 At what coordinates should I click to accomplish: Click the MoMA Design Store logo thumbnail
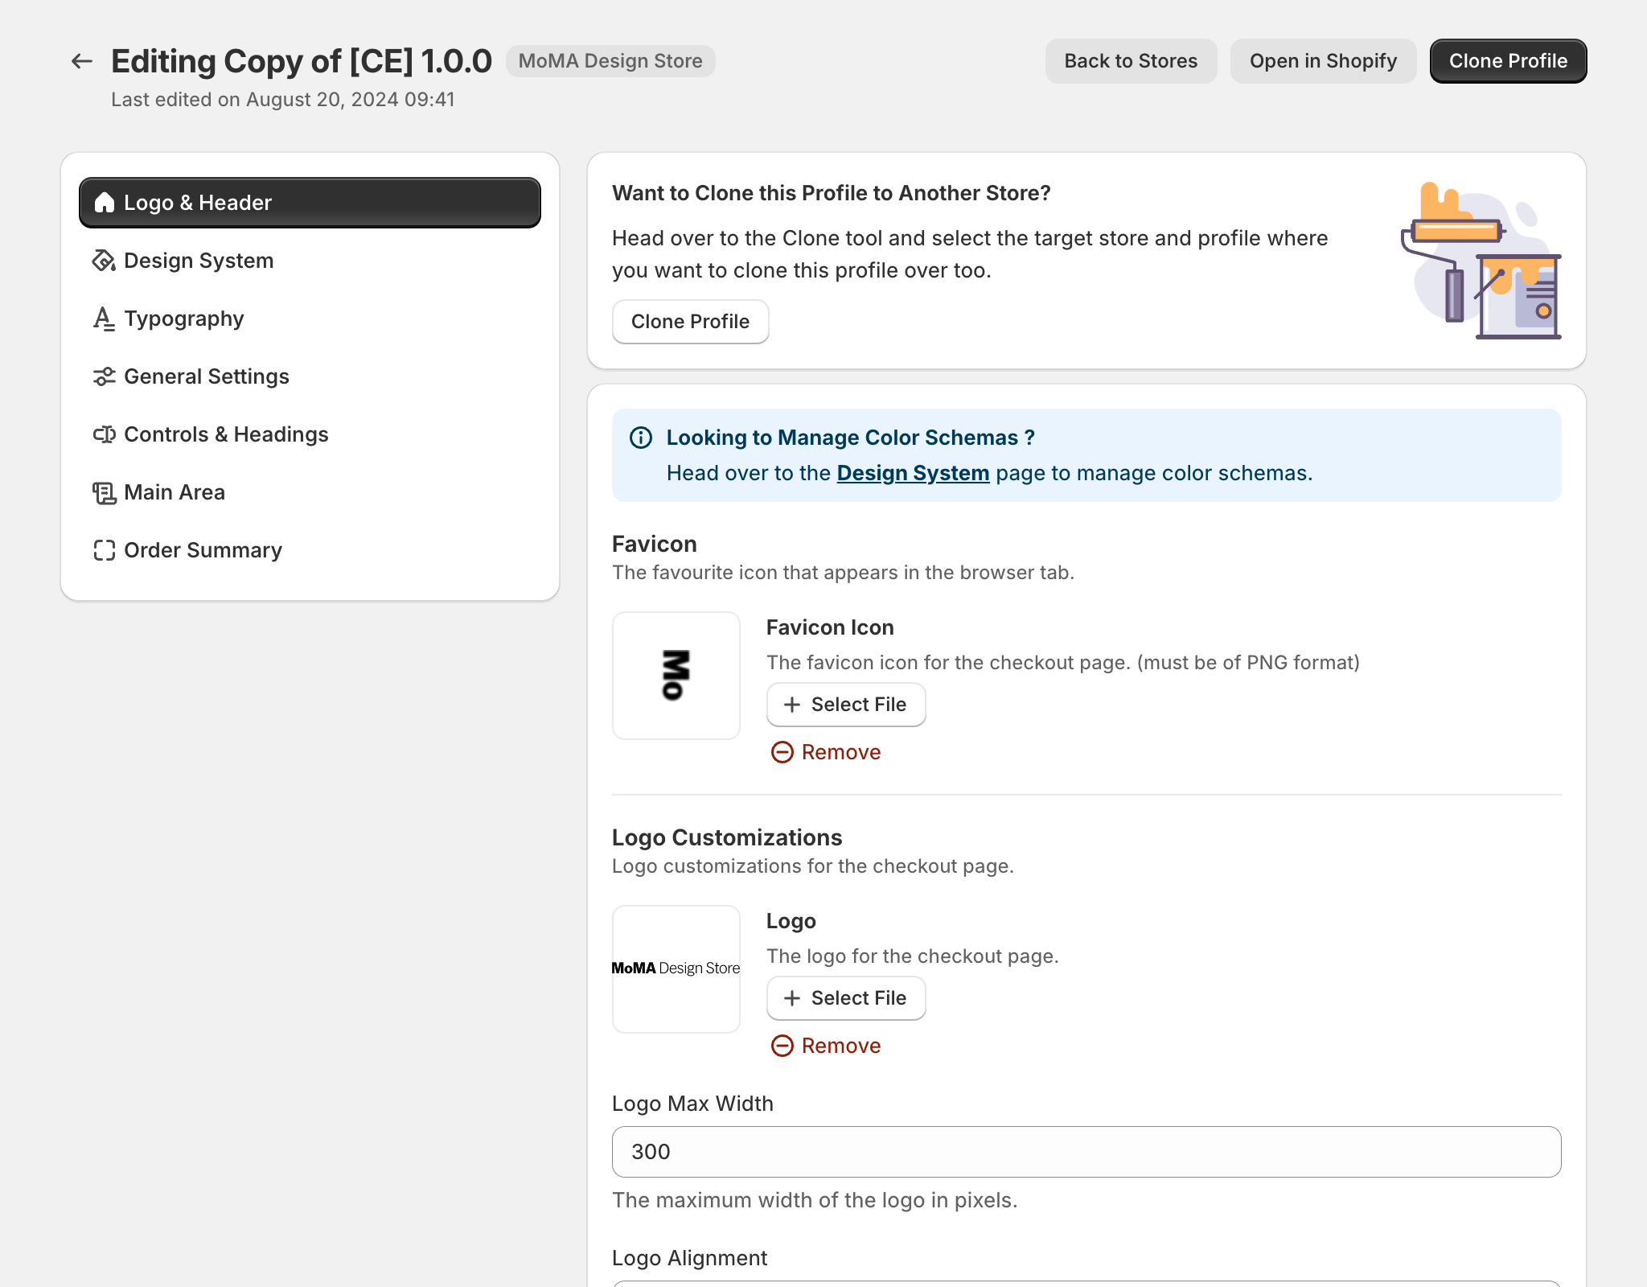[x=676, y=968]
